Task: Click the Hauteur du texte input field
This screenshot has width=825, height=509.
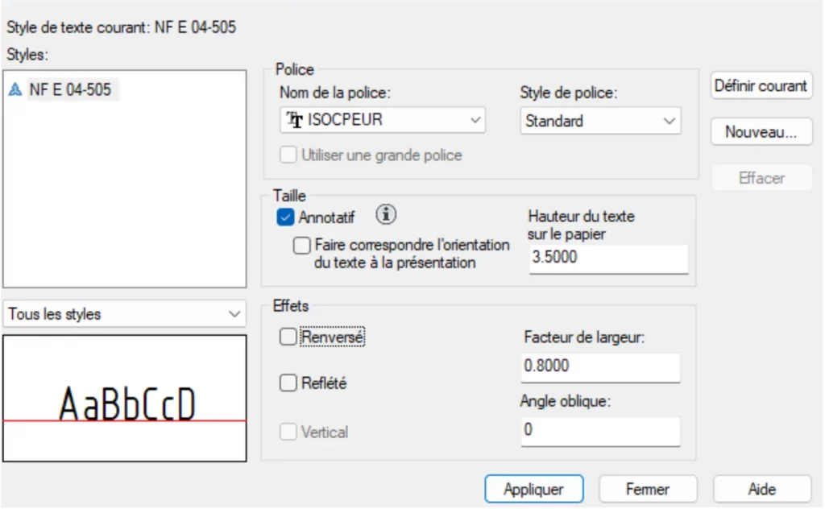Action: click(607, 259)
